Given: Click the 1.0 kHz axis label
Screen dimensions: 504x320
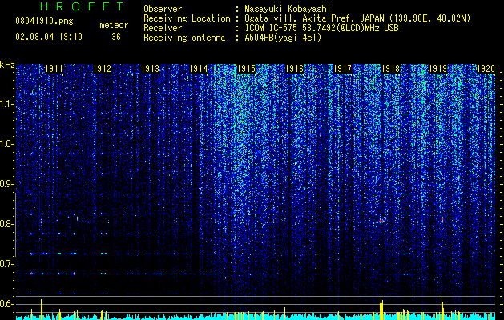Looking at the screenshot, I should [x=7, y=144].
